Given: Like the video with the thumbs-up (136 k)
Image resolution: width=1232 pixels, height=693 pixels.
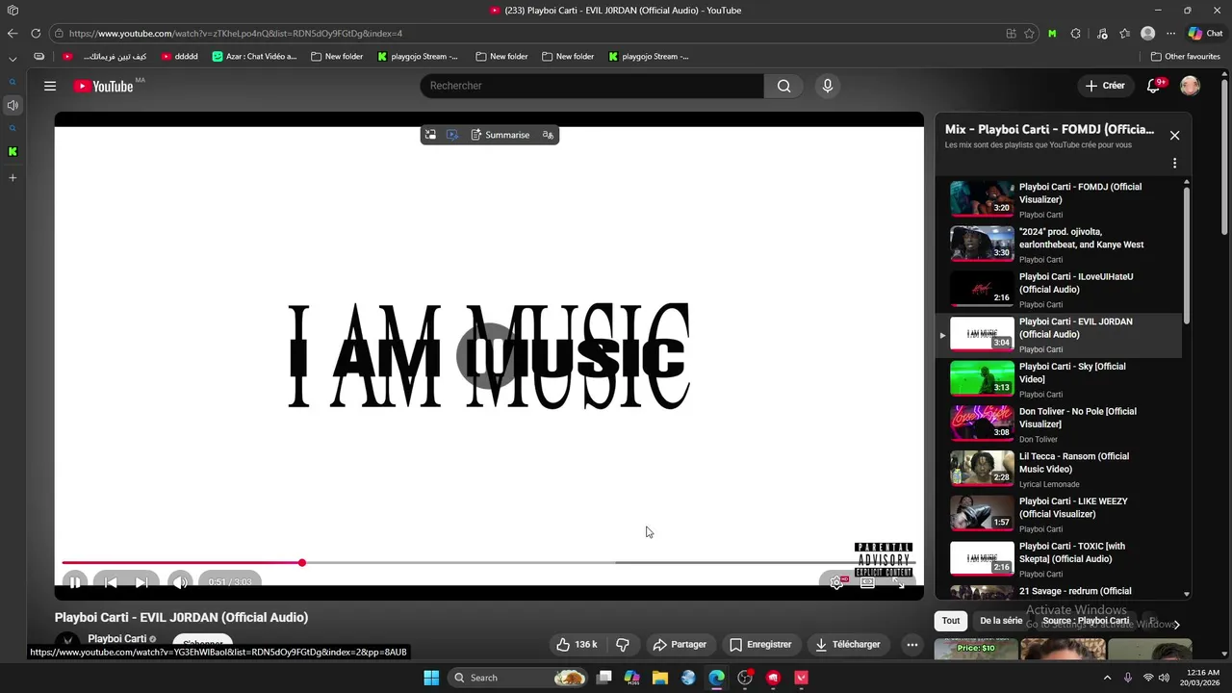Looking at the screenshot, I should tap(577, 645).
